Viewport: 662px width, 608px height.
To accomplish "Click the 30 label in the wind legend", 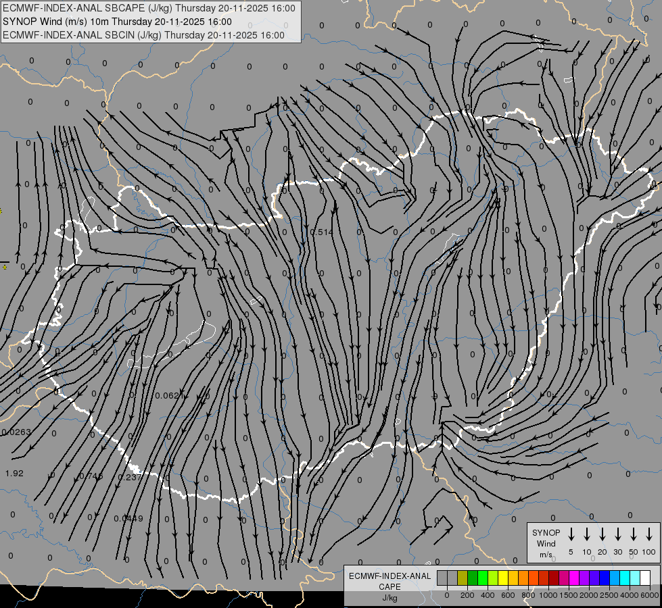I will 617,552.
